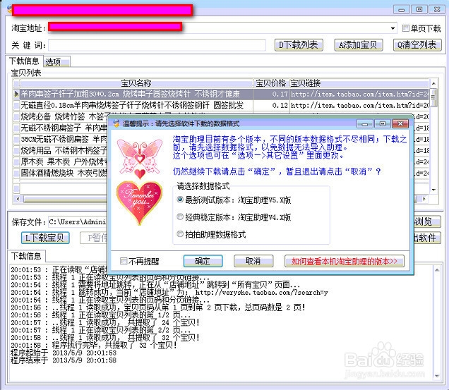Click the log line 程序起始于 2013/5/9 20:01:53

(64, 353)
